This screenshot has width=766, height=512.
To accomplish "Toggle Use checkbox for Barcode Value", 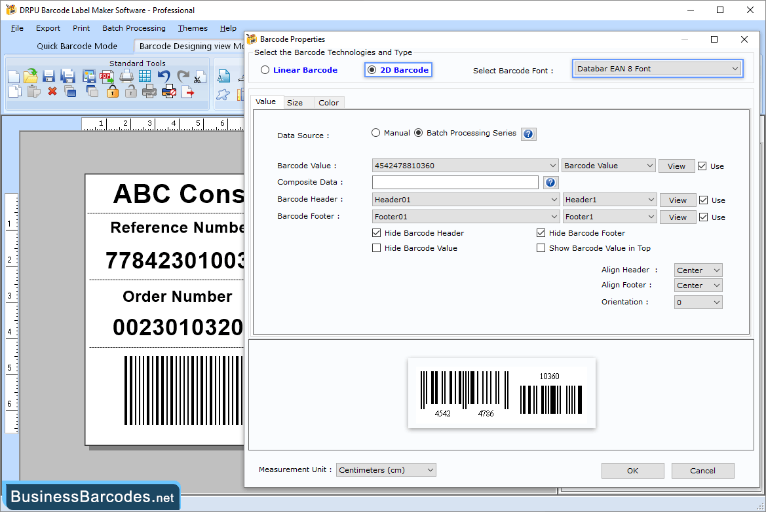I will pos(702,166).
